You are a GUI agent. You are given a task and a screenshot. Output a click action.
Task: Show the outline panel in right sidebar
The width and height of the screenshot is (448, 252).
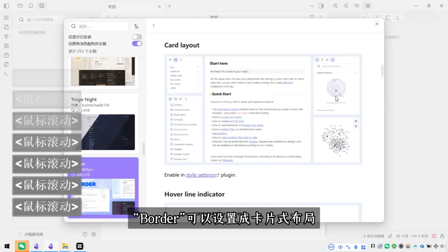[x=368, y=6]
